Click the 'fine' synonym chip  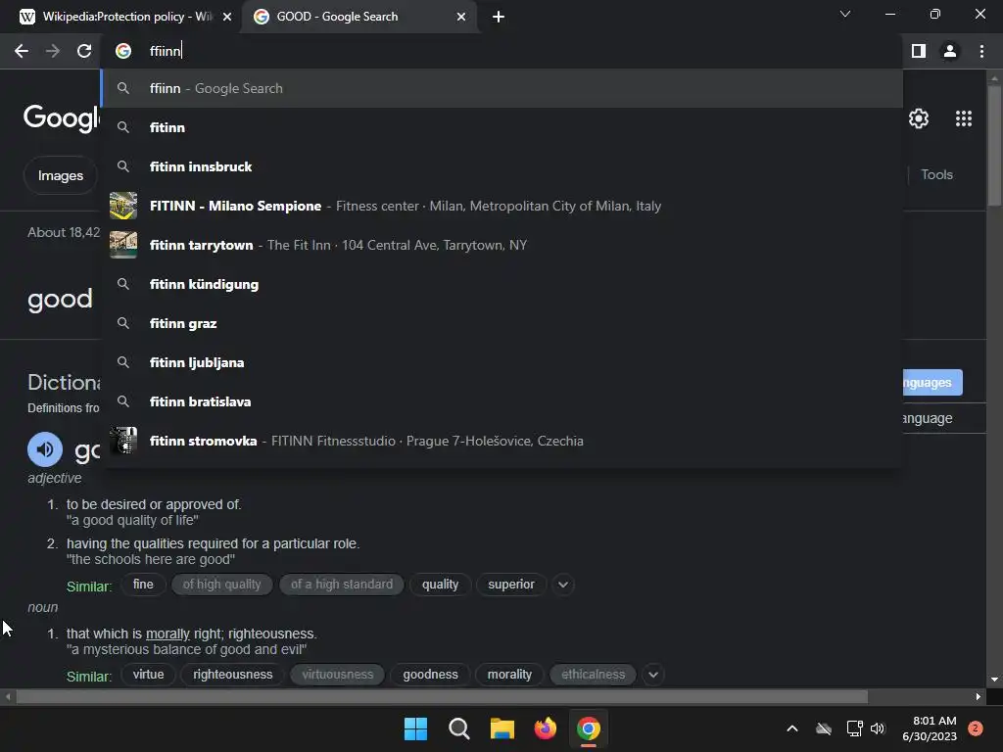pos(143,585)
